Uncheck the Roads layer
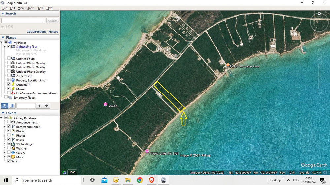The height and width of the screenshot is (185, 330). 9,140
